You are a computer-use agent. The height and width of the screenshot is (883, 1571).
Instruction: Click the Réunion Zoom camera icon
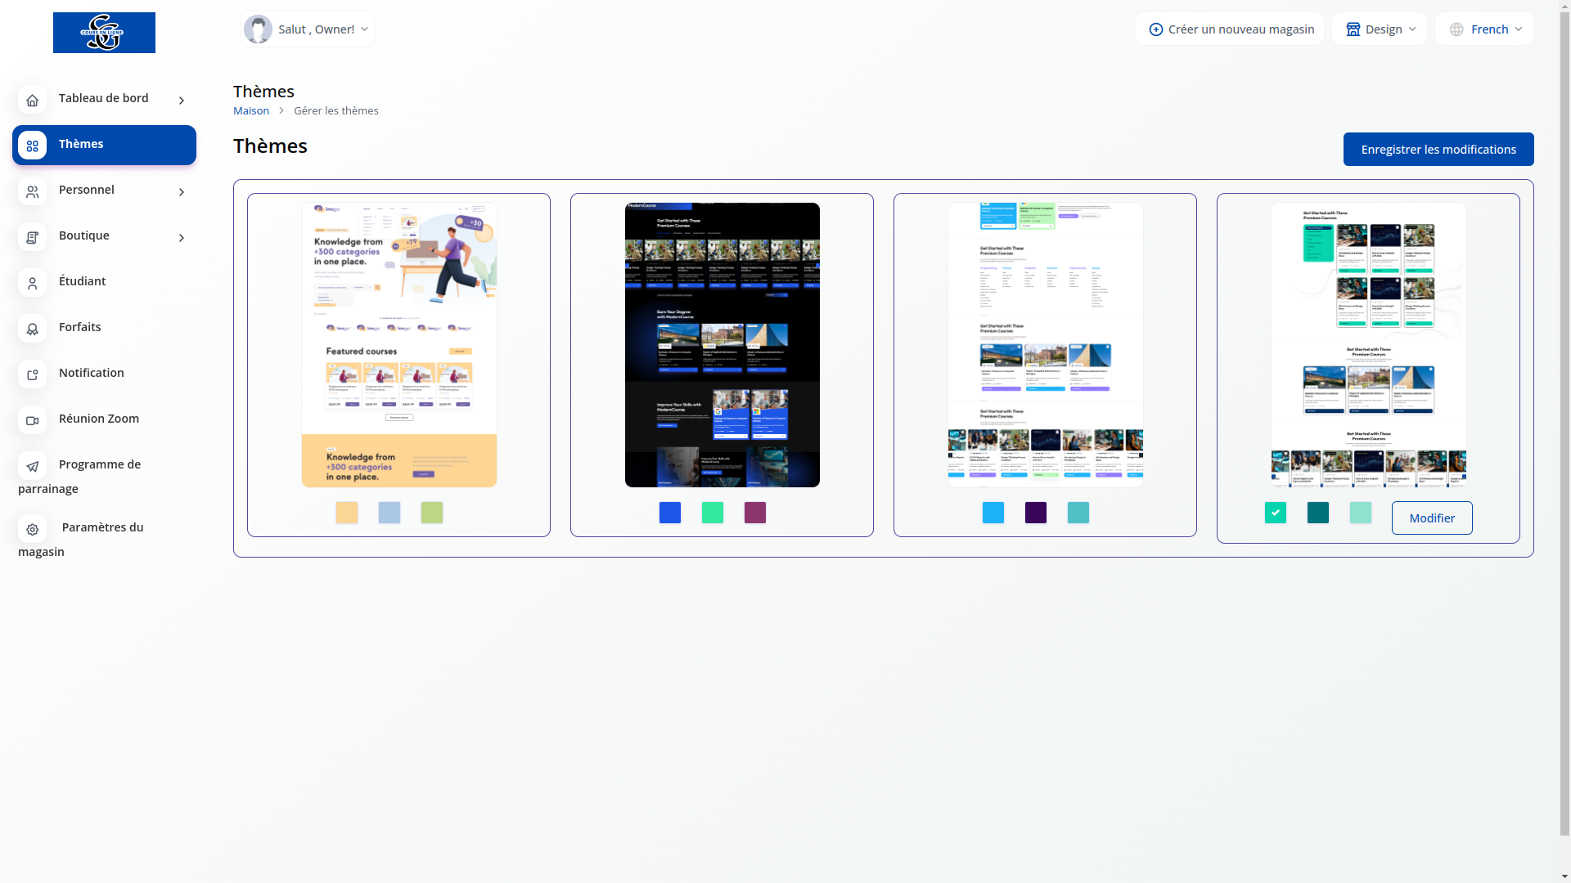click(32, 420)
